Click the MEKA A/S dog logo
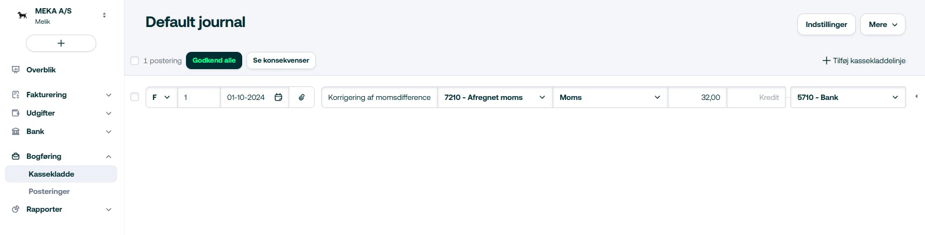This screenshot has height=235, width=925. point(22,15)
